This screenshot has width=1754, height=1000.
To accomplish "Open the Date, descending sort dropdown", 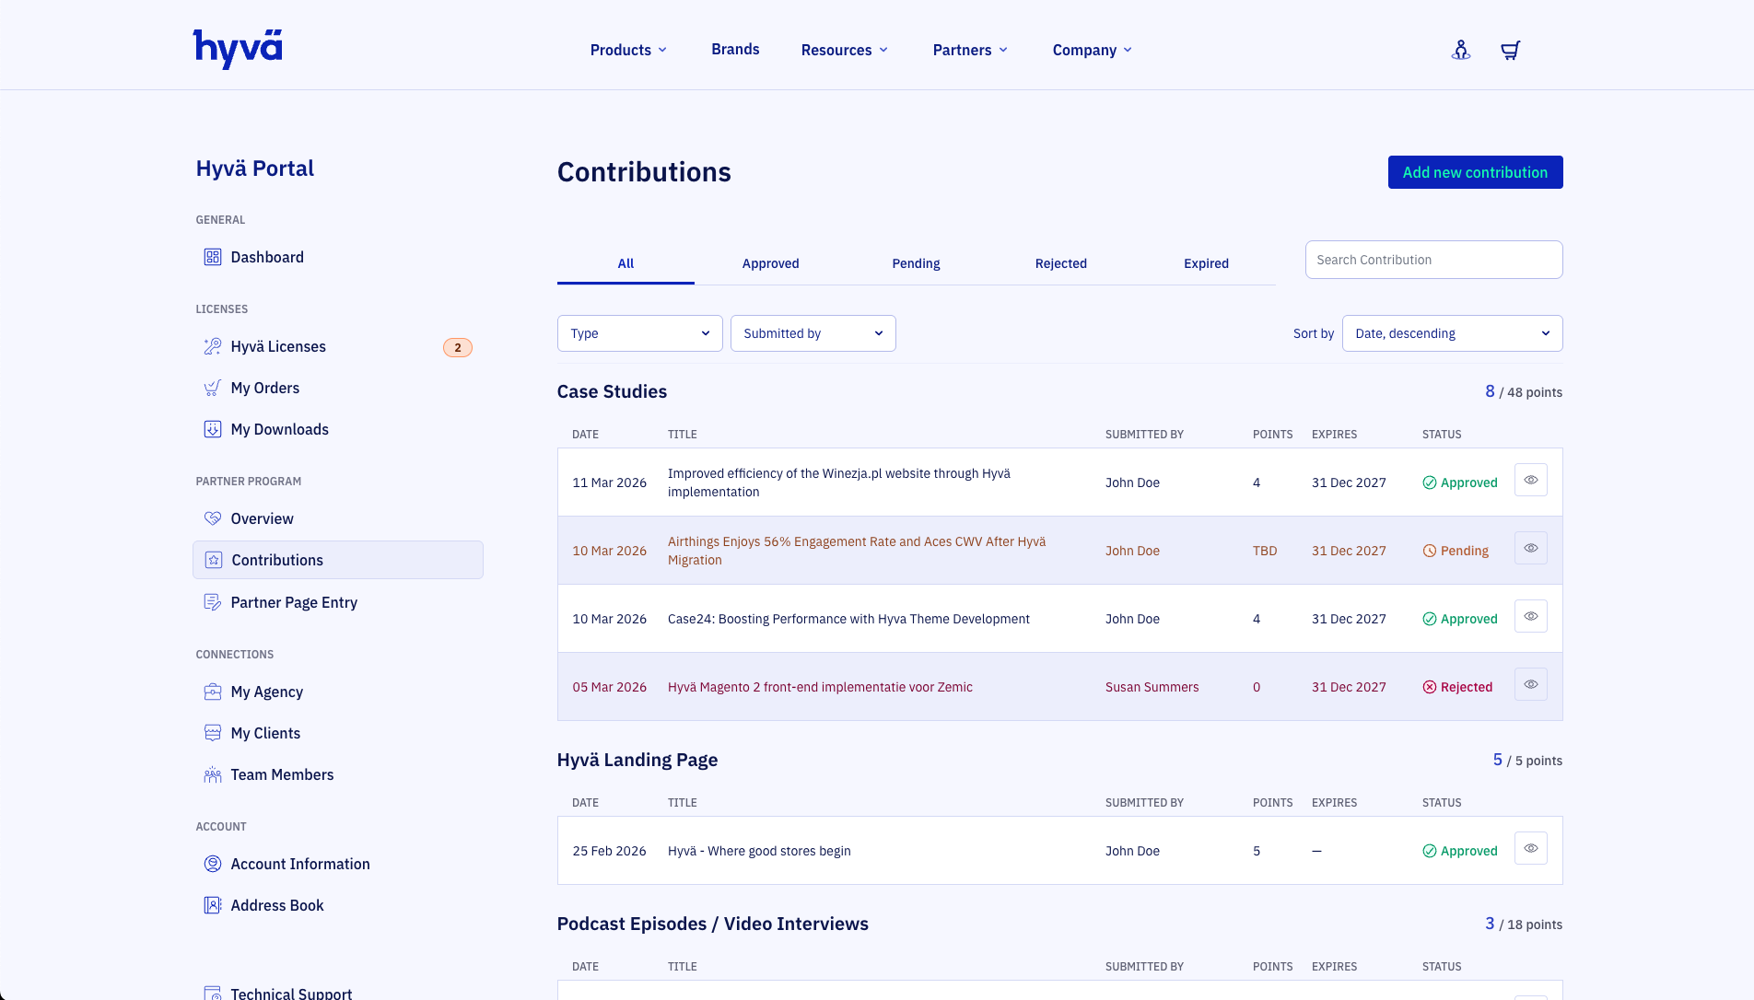I will point(1452,333).
